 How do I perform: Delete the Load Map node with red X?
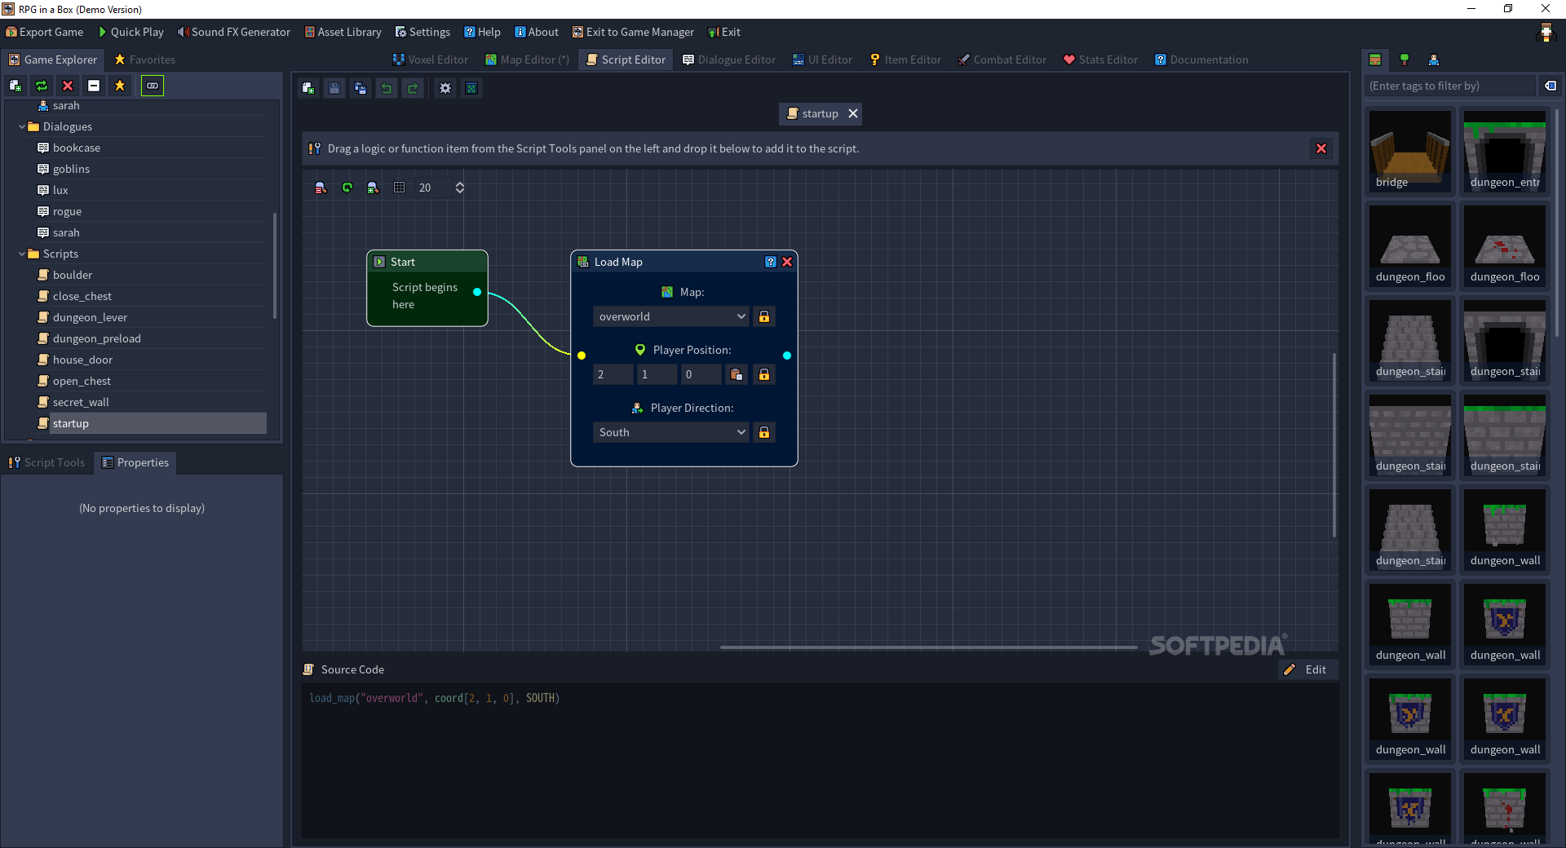pyautogui.click(x=787, y=262)
